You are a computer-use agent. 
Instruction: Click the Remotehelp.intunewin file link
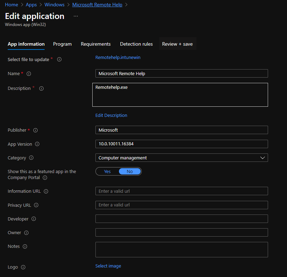(x=118, y=57)
